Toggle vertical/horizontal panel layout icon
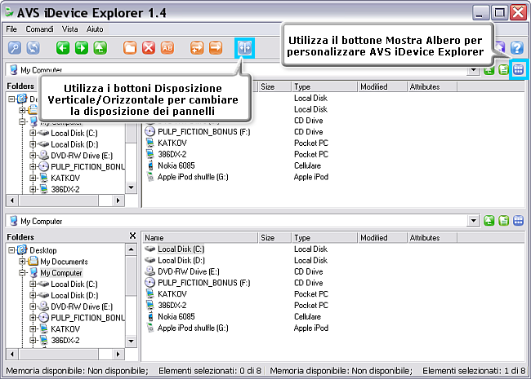Screen dimensions: 531x379 coord(245,48)
